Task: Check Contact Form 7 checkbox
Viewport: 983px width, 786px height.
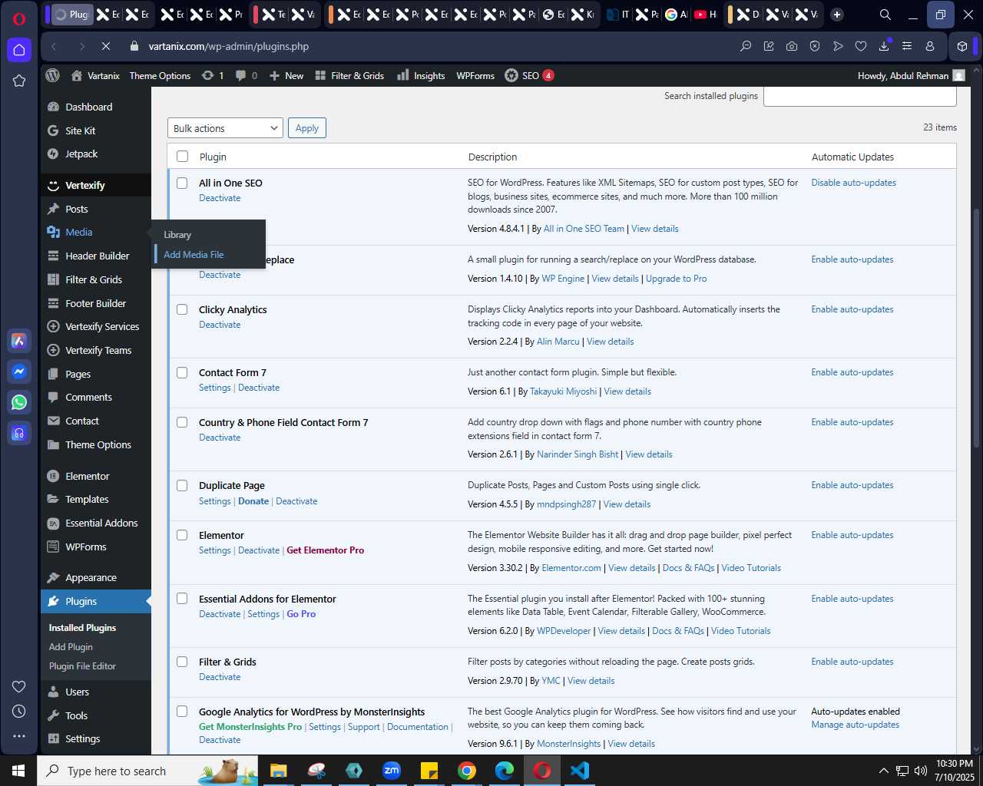Action: pos(182,372)
